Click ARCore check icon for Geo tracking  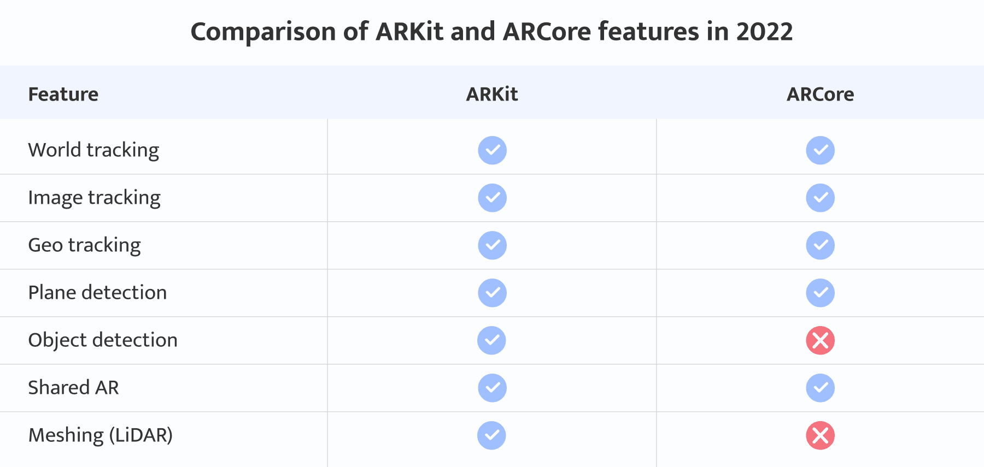click(820, 245)
